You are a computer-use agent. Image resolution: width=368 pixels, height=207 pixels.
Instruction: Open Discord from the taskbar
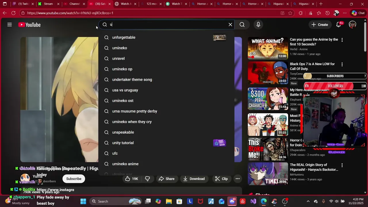pos(232,201)
